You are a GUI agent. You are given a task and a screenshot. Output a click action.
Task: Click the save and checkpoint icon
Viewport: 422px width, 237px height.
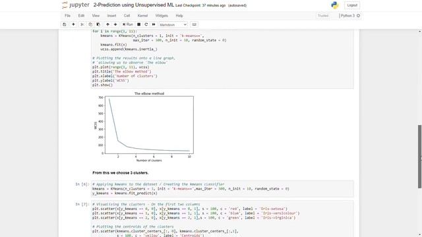tap(65, 24)
